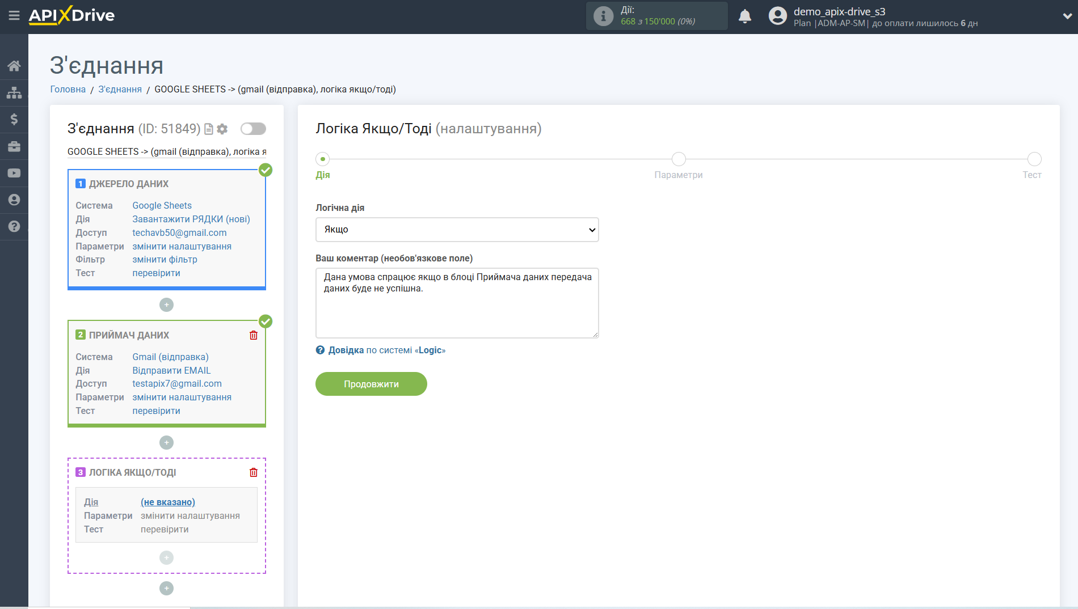Open the Gmail (відправка) system link
Image resolution: width=1078 pixels, height=609 pixels.
coord(171,357)
